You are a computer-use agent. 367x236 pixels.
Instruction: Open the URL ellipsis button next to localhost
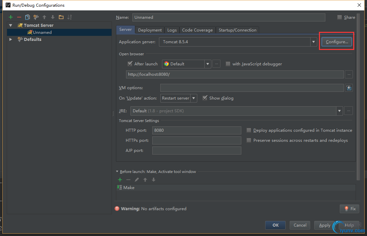coord(349,74)
